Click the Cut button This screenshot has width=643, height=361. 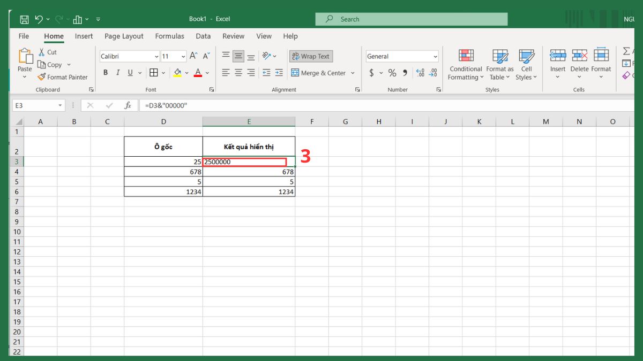[x=47, y=52]
